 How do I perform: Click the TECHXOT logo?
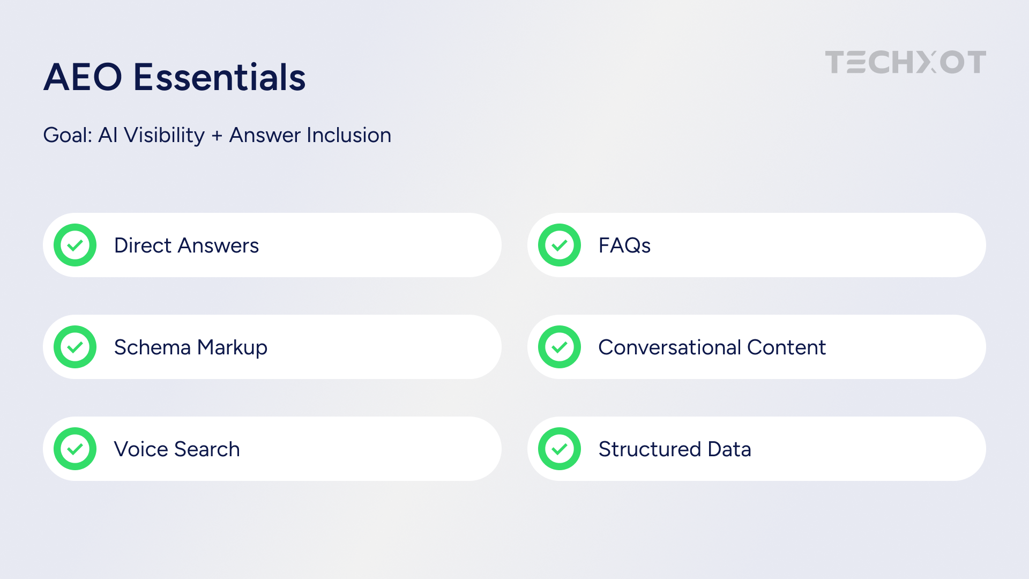(x=905, y=62)
